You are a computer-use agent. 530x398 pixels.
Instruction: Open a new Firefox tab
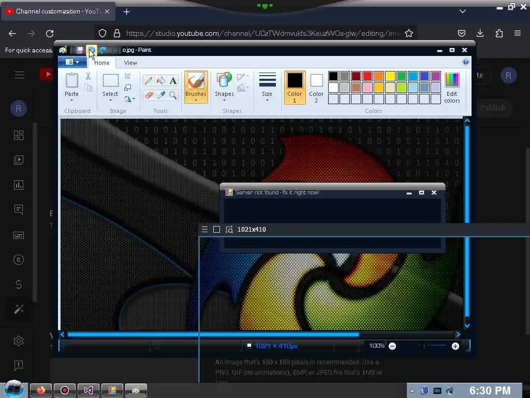click(x=126, y=12)
